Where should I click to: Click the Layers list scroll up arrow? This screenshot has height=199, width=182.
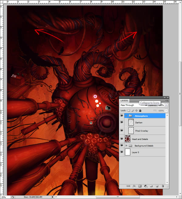167,115
